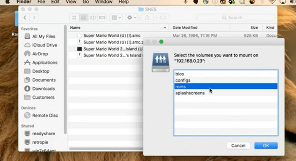Screen dimensions: 296x161
Task: Open the Apple menu
Action: click(8, 2)
